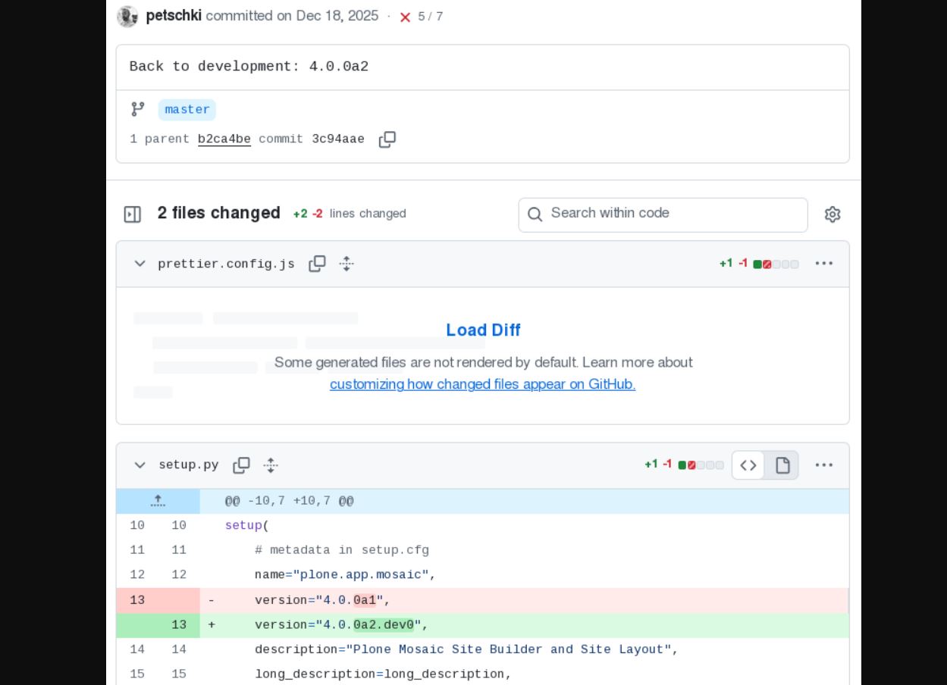Open customizing changed files help link
This screenshot has height=685, width=947.
coord(482,384)
